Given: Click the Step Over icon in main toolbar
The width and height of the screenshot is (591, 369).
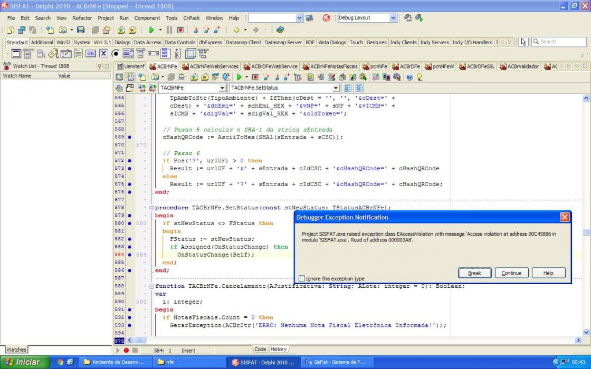Looking at the screenshot, I should pyautogui.click(x=206, y=30).
